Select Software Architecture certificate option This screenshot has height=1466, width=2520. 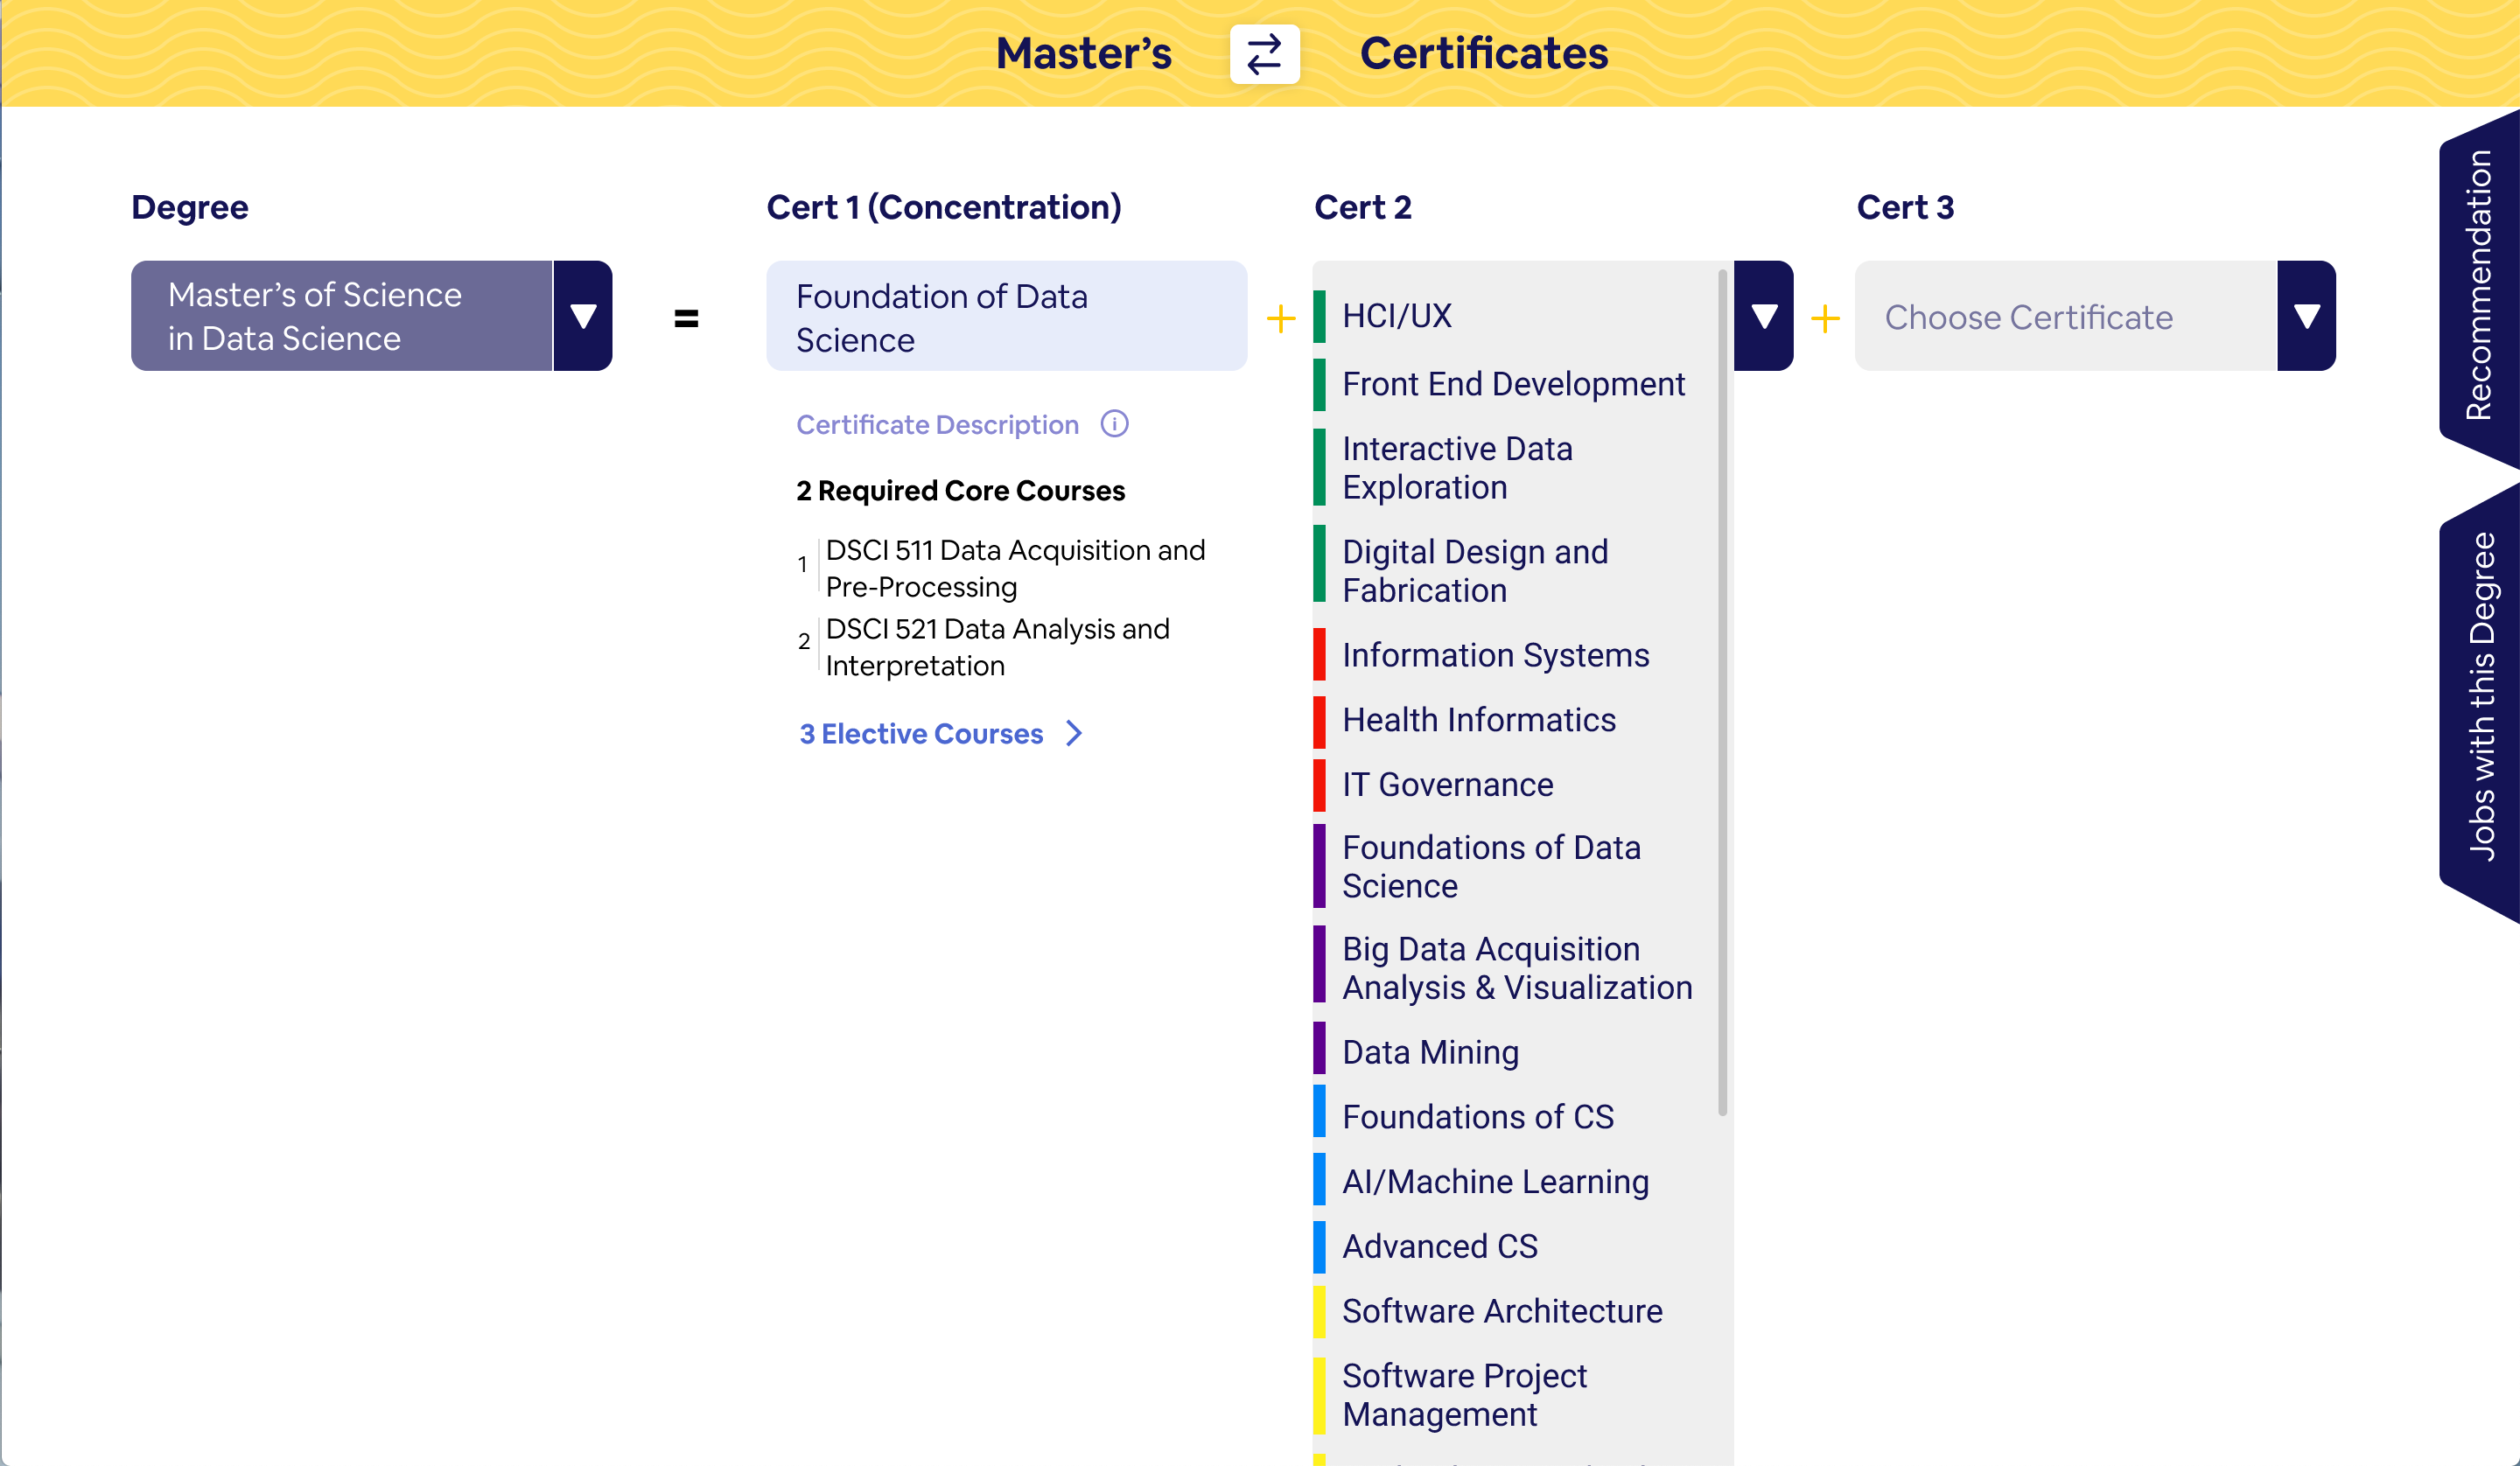point(1502,1311)
